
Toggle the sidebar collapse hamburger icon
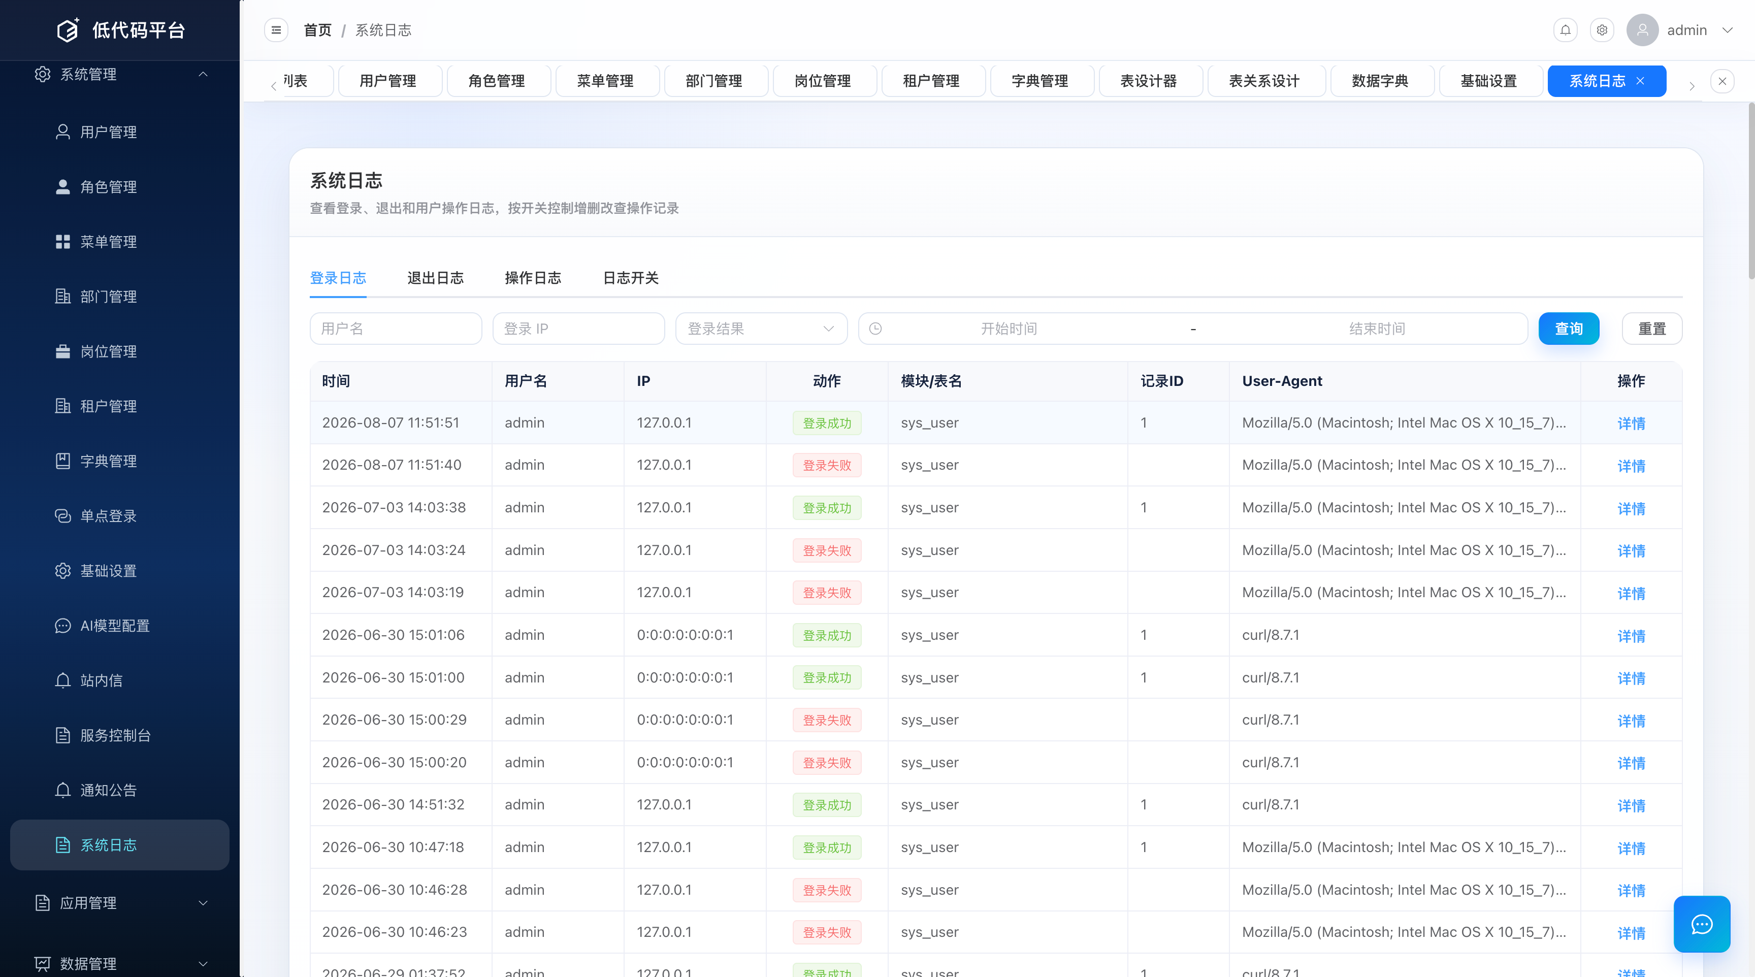point(276,30)
